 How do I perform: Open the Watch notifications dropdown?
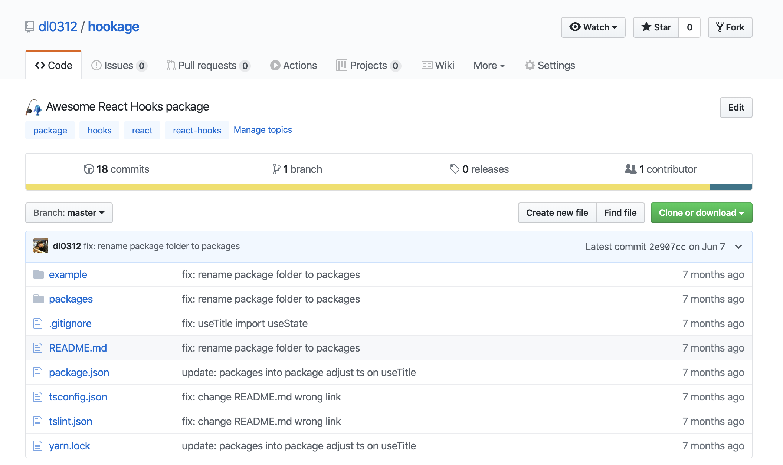pos(593,27)
